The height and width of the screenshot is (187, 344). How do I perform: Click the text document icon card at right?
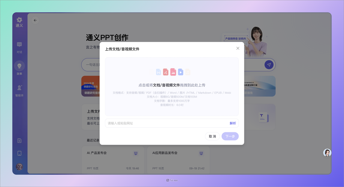(x=263, y=117)
